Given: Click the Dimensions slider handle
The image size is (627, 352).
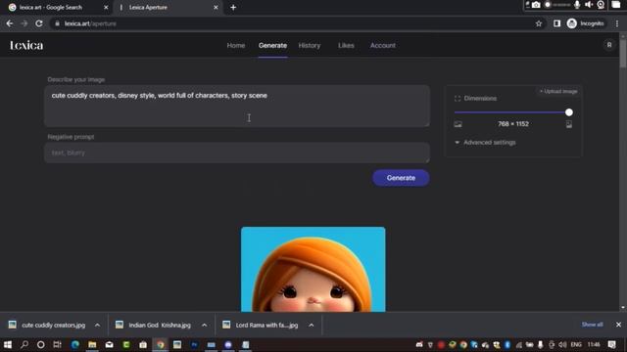Looking at the screenshot, I should pyautogui.click(x=568, y=112).
